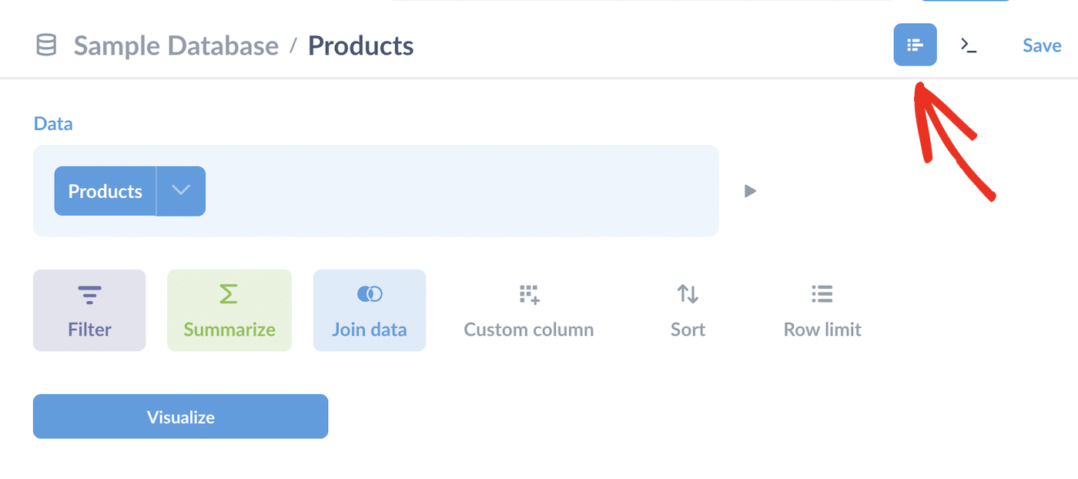This screenshot has height=479, width=1078.
Task: Select the Products breadcrumb title
Action: [x=360, y=45]
